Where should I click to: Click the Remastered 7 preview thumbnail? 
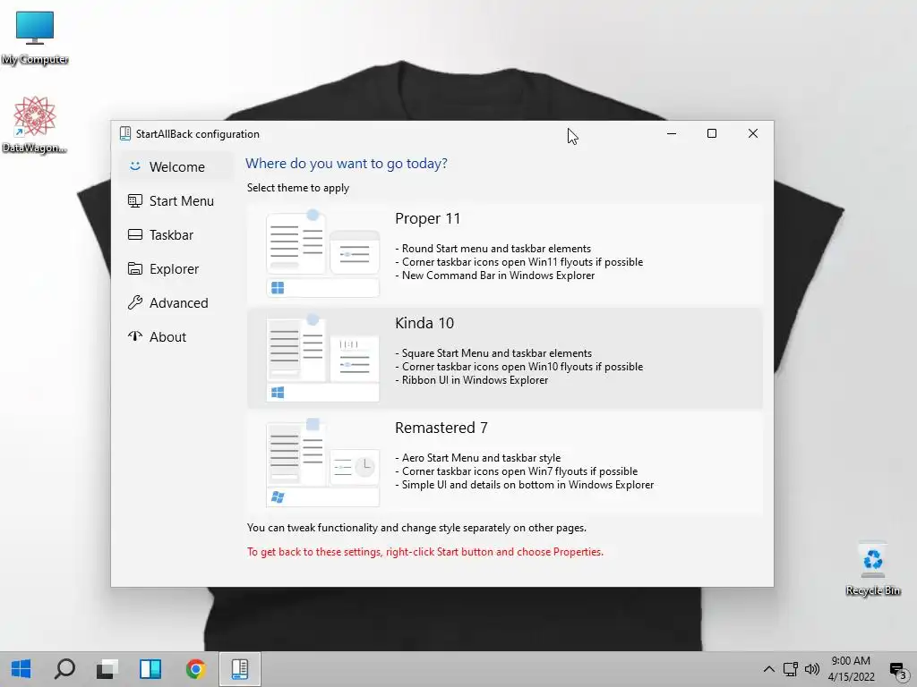pyautogui.click(x=322, y=462)
